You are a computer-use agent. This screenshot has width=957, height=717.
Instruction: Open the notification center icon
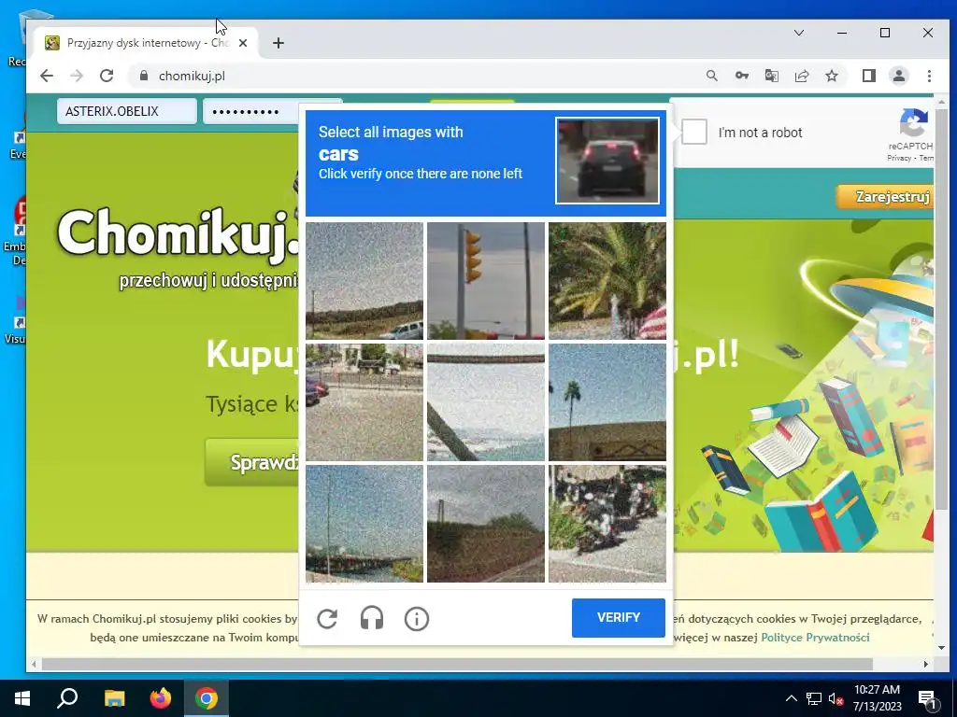click(x=928, y=698)
